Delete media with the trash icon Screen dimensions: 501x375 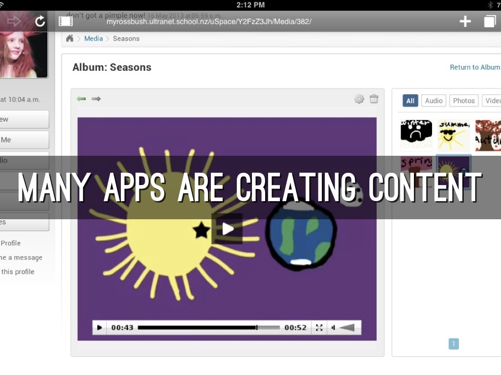(x=374, y=99)
